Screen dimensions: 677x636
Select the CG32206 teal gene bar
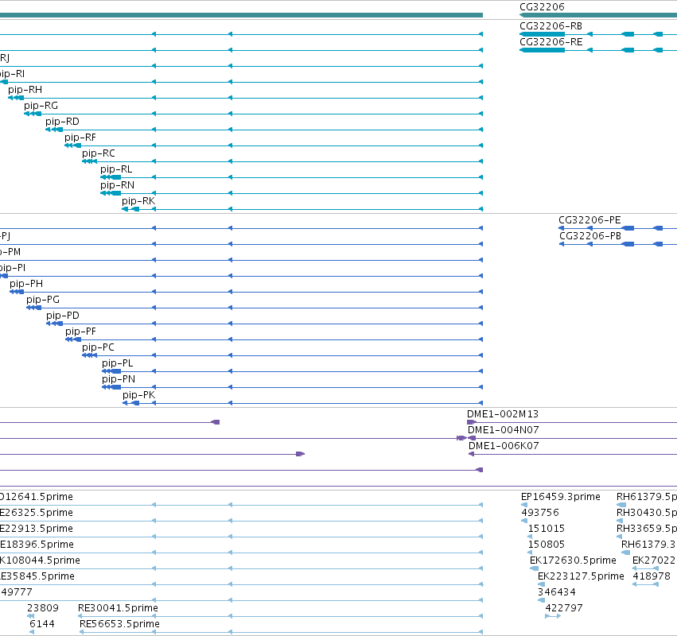click(598, 15)
